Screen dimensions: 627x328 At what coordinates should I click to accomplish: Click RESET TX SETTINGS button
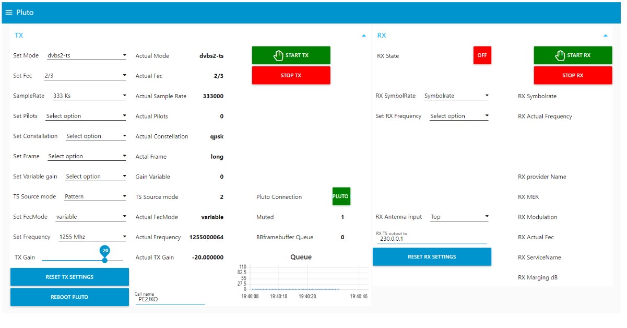(x=69, y=277)
